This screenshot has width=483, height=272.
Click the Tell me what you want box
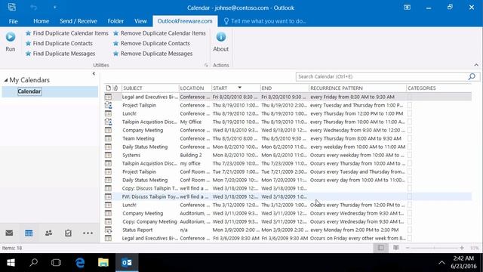(265, 21)
